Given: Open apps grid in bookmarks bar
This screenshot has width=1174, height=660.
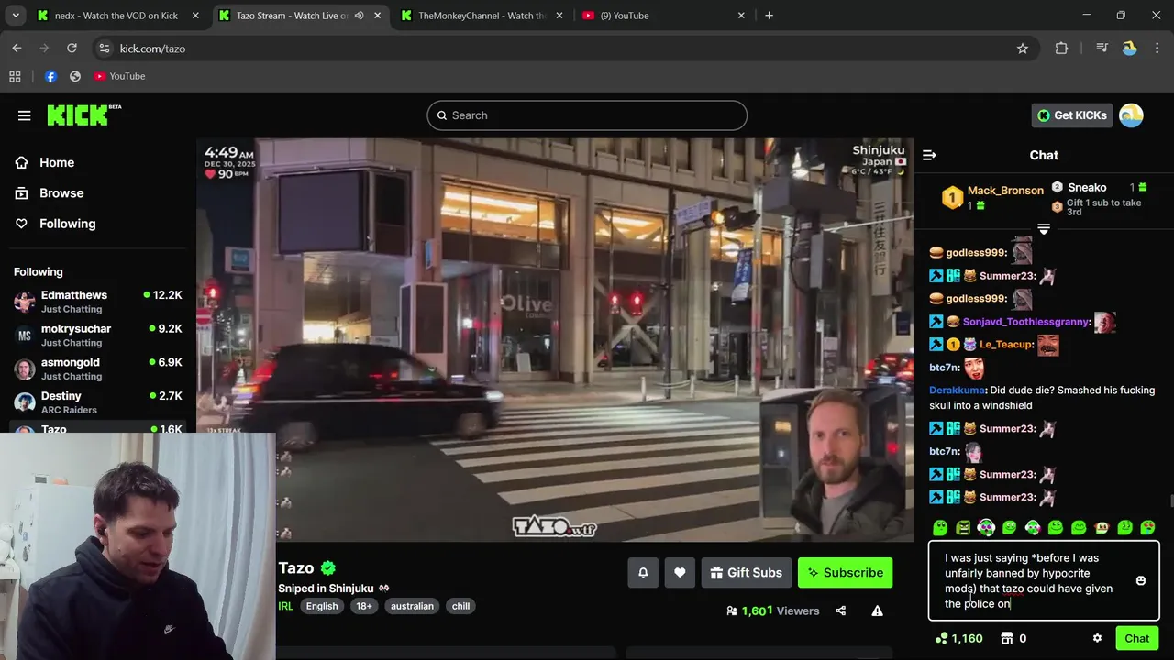Looking at the screenshot, I should tap(15, 76).
